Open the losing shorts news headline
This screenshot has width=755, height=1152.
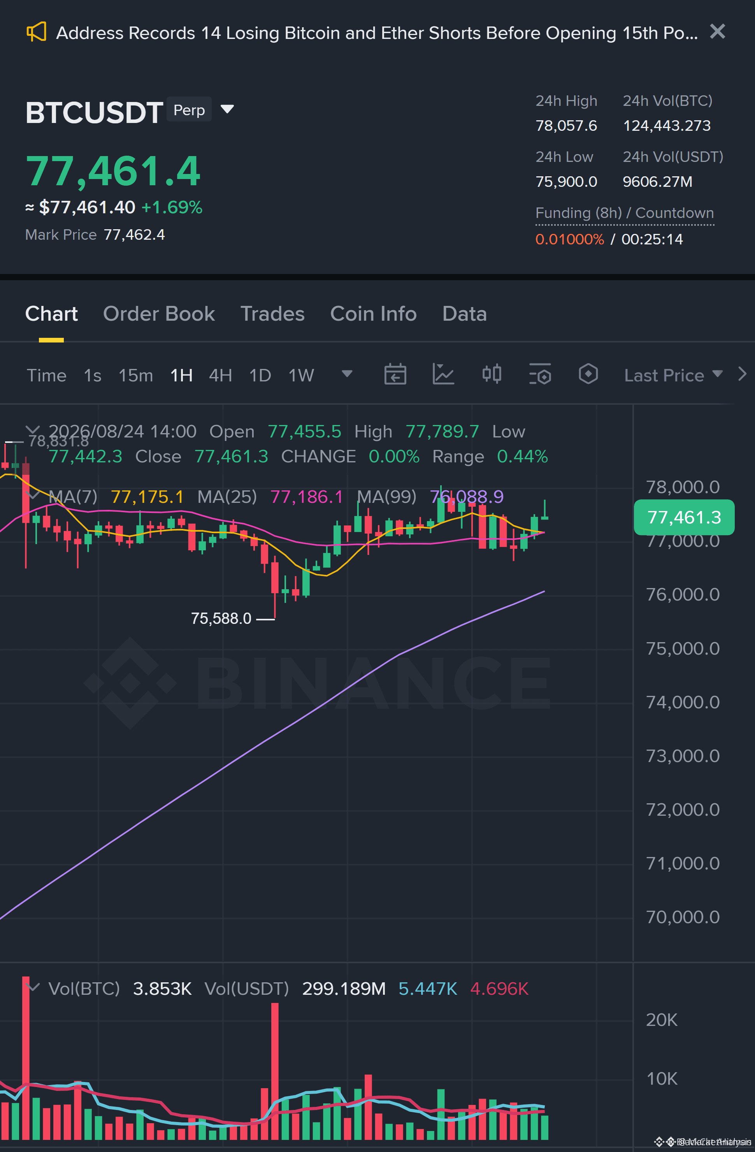[x=377, y=33]
